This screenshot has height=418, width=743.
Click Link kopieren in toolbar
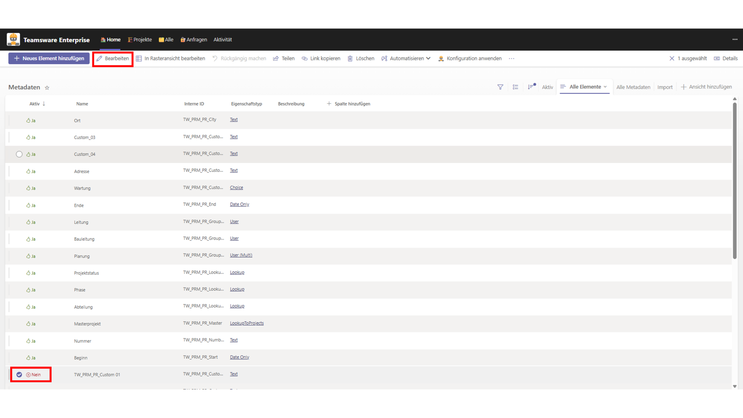321,59
